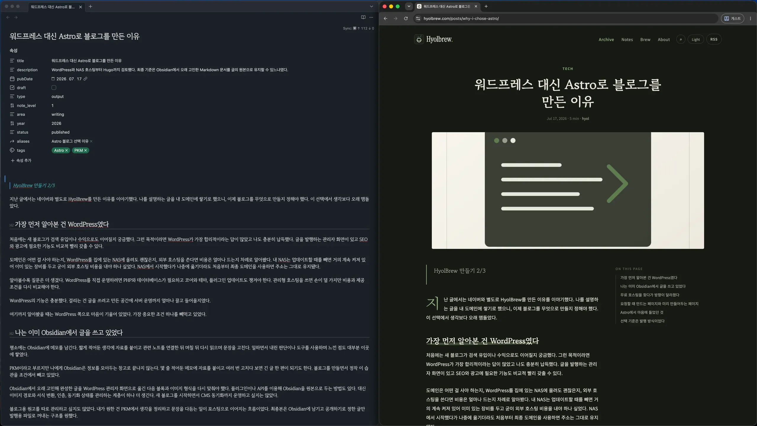Click the draft property icon

pos(12,88)
